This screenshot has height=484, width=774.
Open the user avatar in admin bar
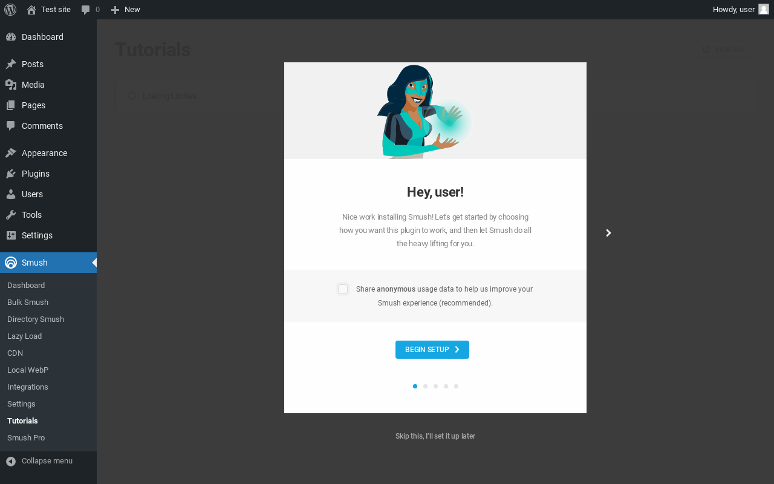tap(764, 9)
